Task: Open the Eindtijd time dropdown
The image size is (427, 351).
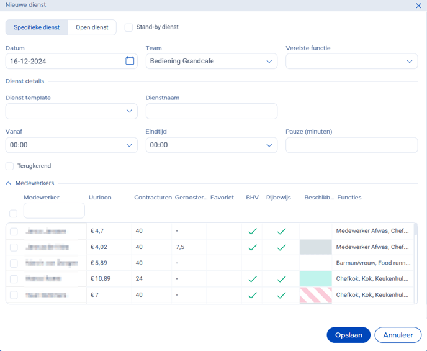Action: tap(211, 145)
